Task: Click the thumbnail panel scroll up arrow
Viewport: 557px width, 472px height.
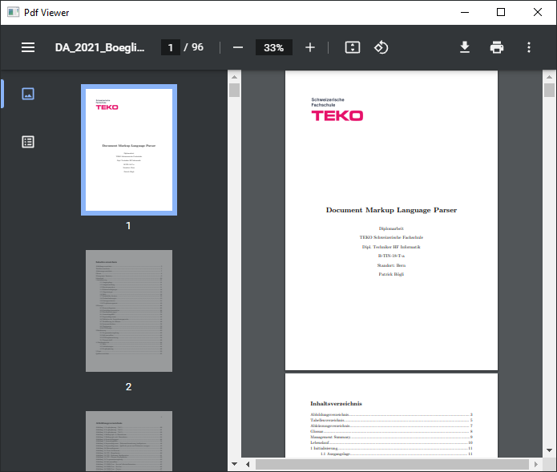Action: coord(234,77)
